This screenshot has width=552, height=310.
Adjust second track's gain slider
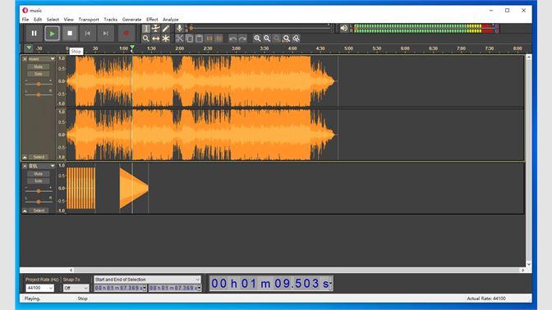[x=39, y=191]
